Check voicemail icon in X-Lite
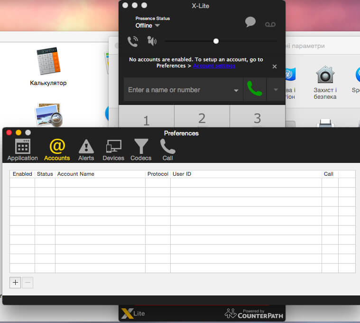The width and height of the screenshot is (360, 323). coord(270,24)
